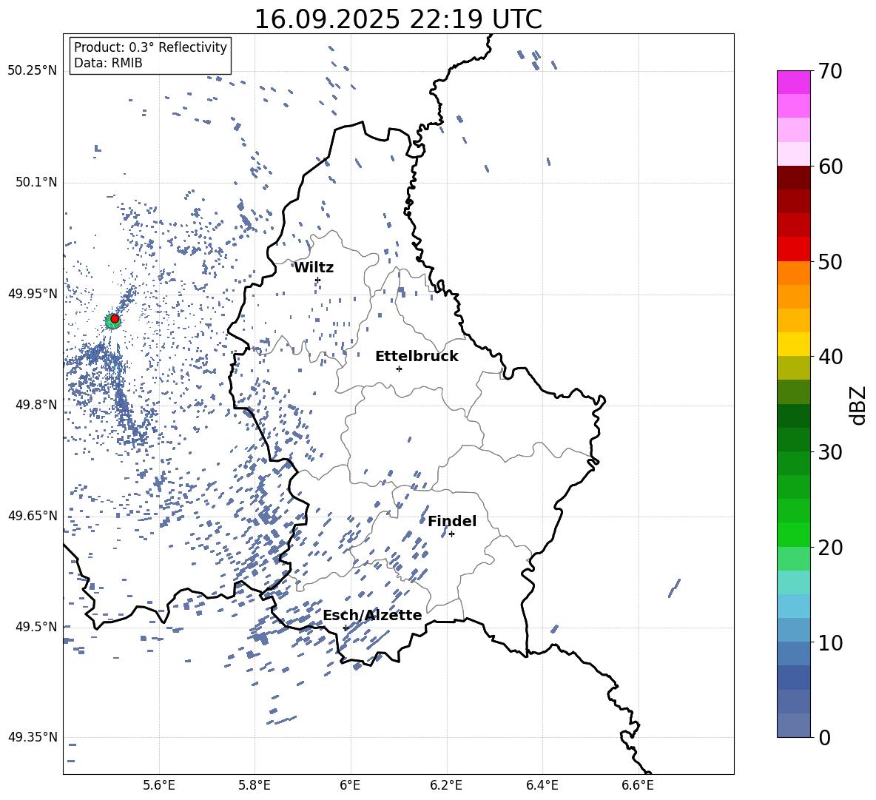
Task: Click the 49.5°N latitude label
Action: pyautogui.click(x=36, y=626)
